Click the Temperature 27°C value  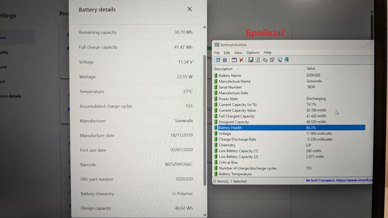pos(188,91)
